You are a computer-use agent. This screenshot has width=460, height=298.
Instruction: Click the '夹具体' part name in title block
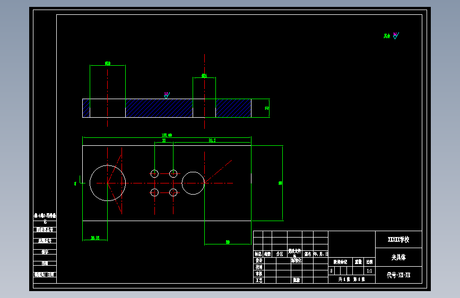398,257
